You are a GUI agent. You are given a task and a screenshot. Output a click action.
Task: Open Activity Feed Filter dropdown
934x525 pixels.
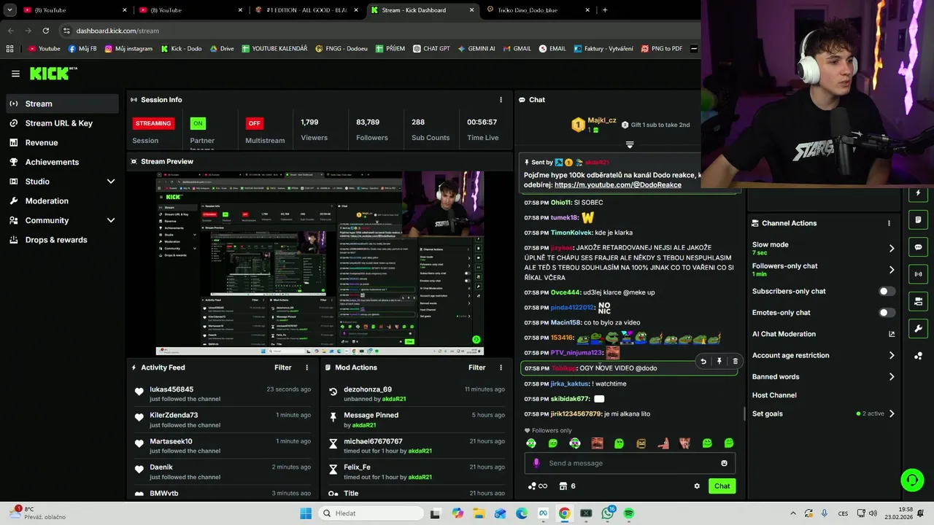click(x=282, y=367)
